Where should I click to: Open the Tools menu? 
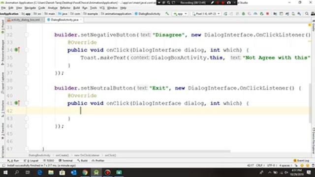coord(94,8)
